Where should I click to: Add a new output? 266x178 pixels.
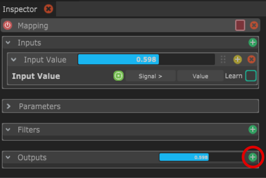tap(253, 157)
